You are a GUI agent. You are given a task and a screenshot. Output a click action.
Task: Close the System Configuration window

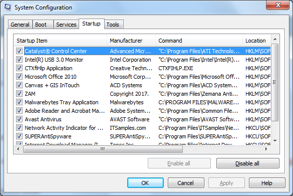coord(278,5)
